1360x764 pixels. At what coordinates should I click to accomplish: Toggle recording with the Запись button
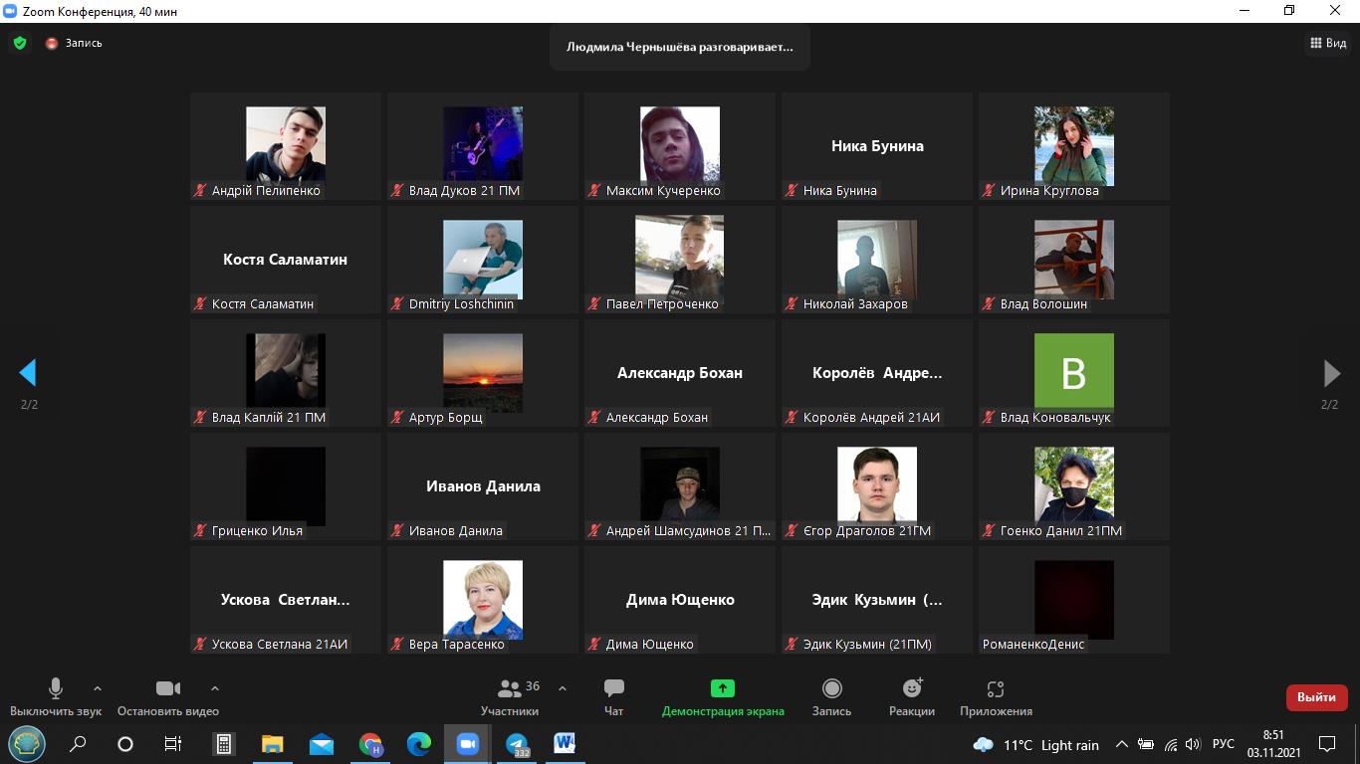831,696
